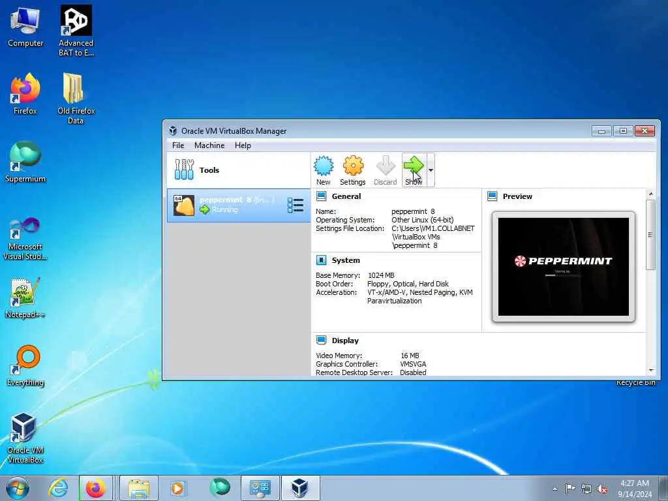Click the Windows Start button
668x501 pixels.
pos(18,488)
